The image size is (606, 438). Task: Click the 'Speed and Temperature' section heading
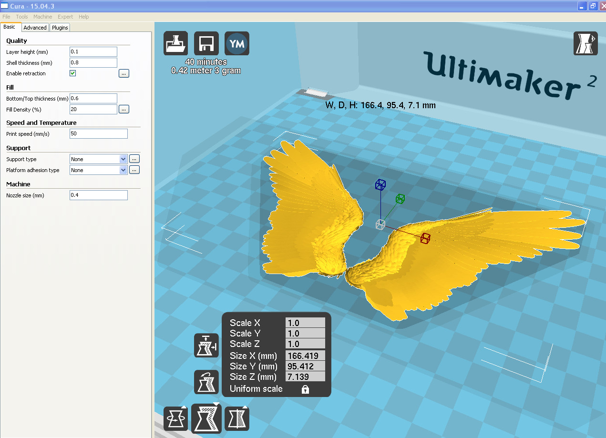tap(41, 122)
